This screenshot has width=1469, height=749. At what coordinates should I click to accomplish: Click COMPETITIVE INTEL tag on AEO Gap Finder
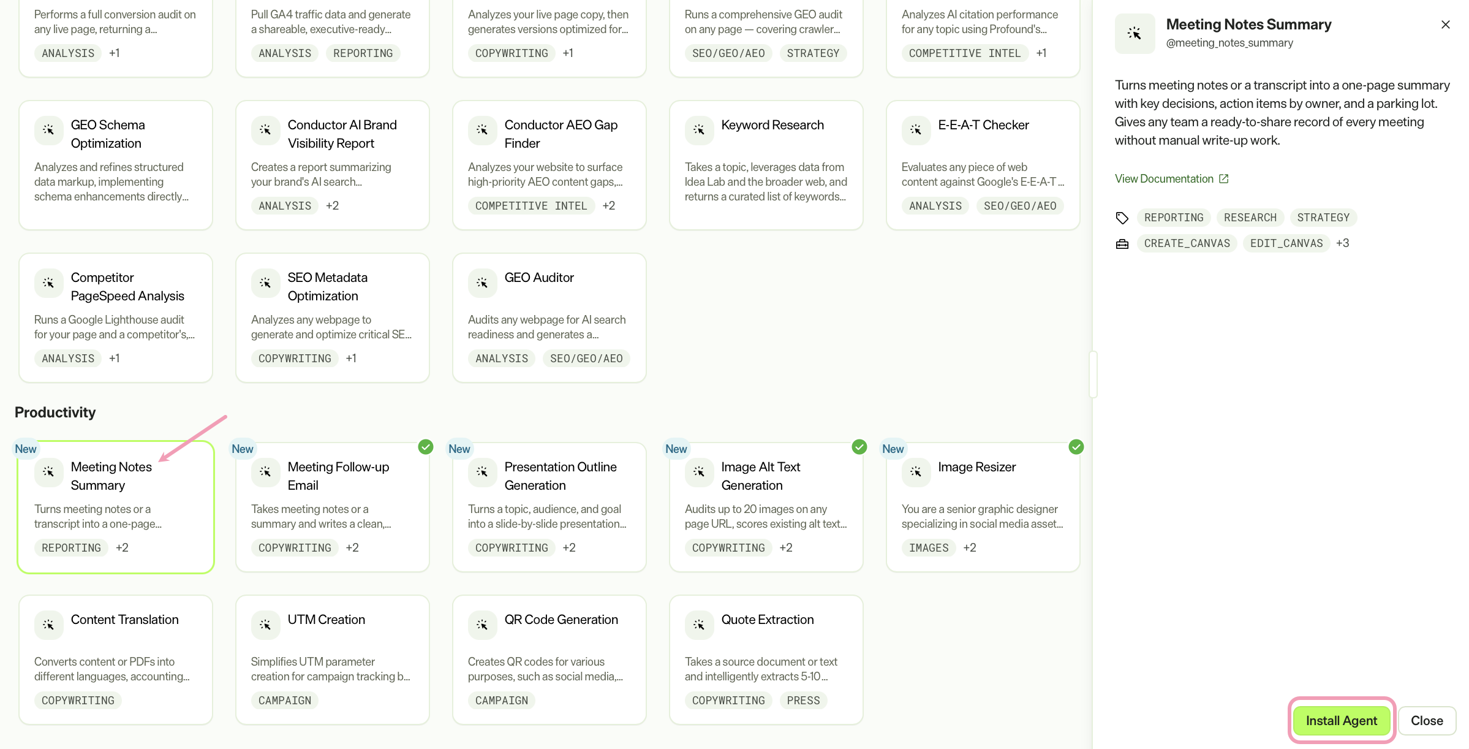click(x=531, y=206)
